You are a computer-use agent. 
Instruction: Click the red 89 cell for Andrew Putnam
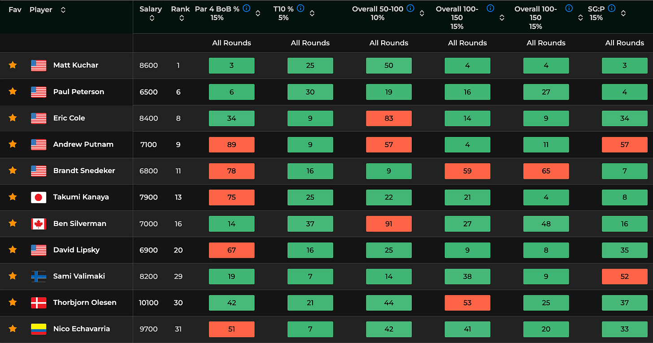(231, 144)
